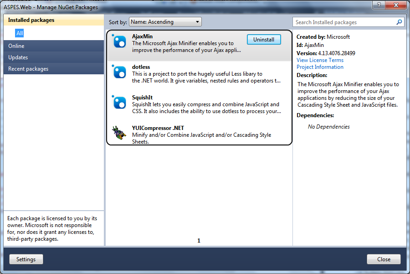Click the dotless description text
The width and height of the screenshot is (410, 274).
[206, 77]
